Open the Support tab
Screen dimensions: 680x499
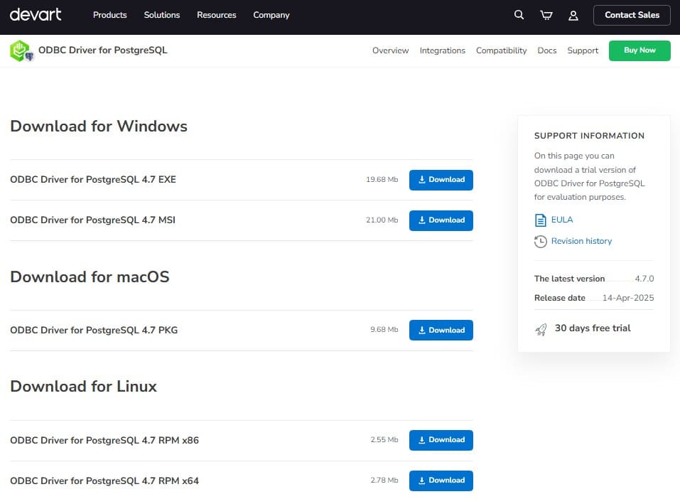[x=583, y=50]
